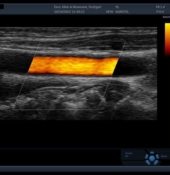Screen dimensions: 170x175
Task: Click the lower-left trackball ring segment
Action: [x=148, y=162]
